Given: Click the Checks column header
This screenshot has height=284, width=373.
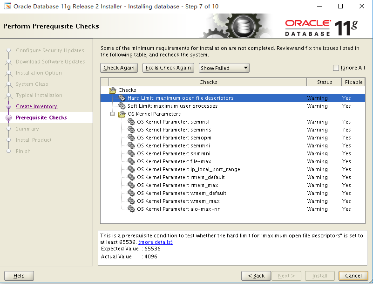Looking at the screenshot, I should [x=208, y=82].
